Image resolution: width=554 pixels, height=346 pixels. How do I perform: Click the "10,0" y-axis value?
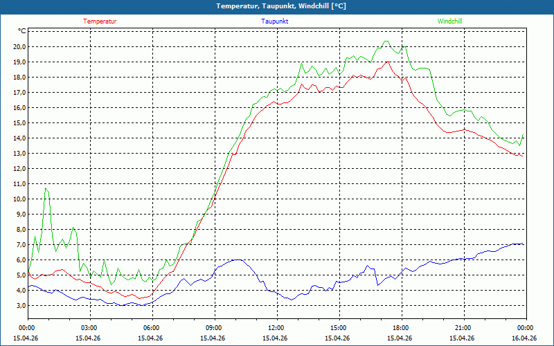[x=20, y=199]
